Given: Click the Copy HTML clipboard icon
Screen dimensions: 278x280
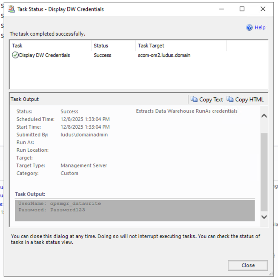Looking at the screenshot, I should point(230,99).
